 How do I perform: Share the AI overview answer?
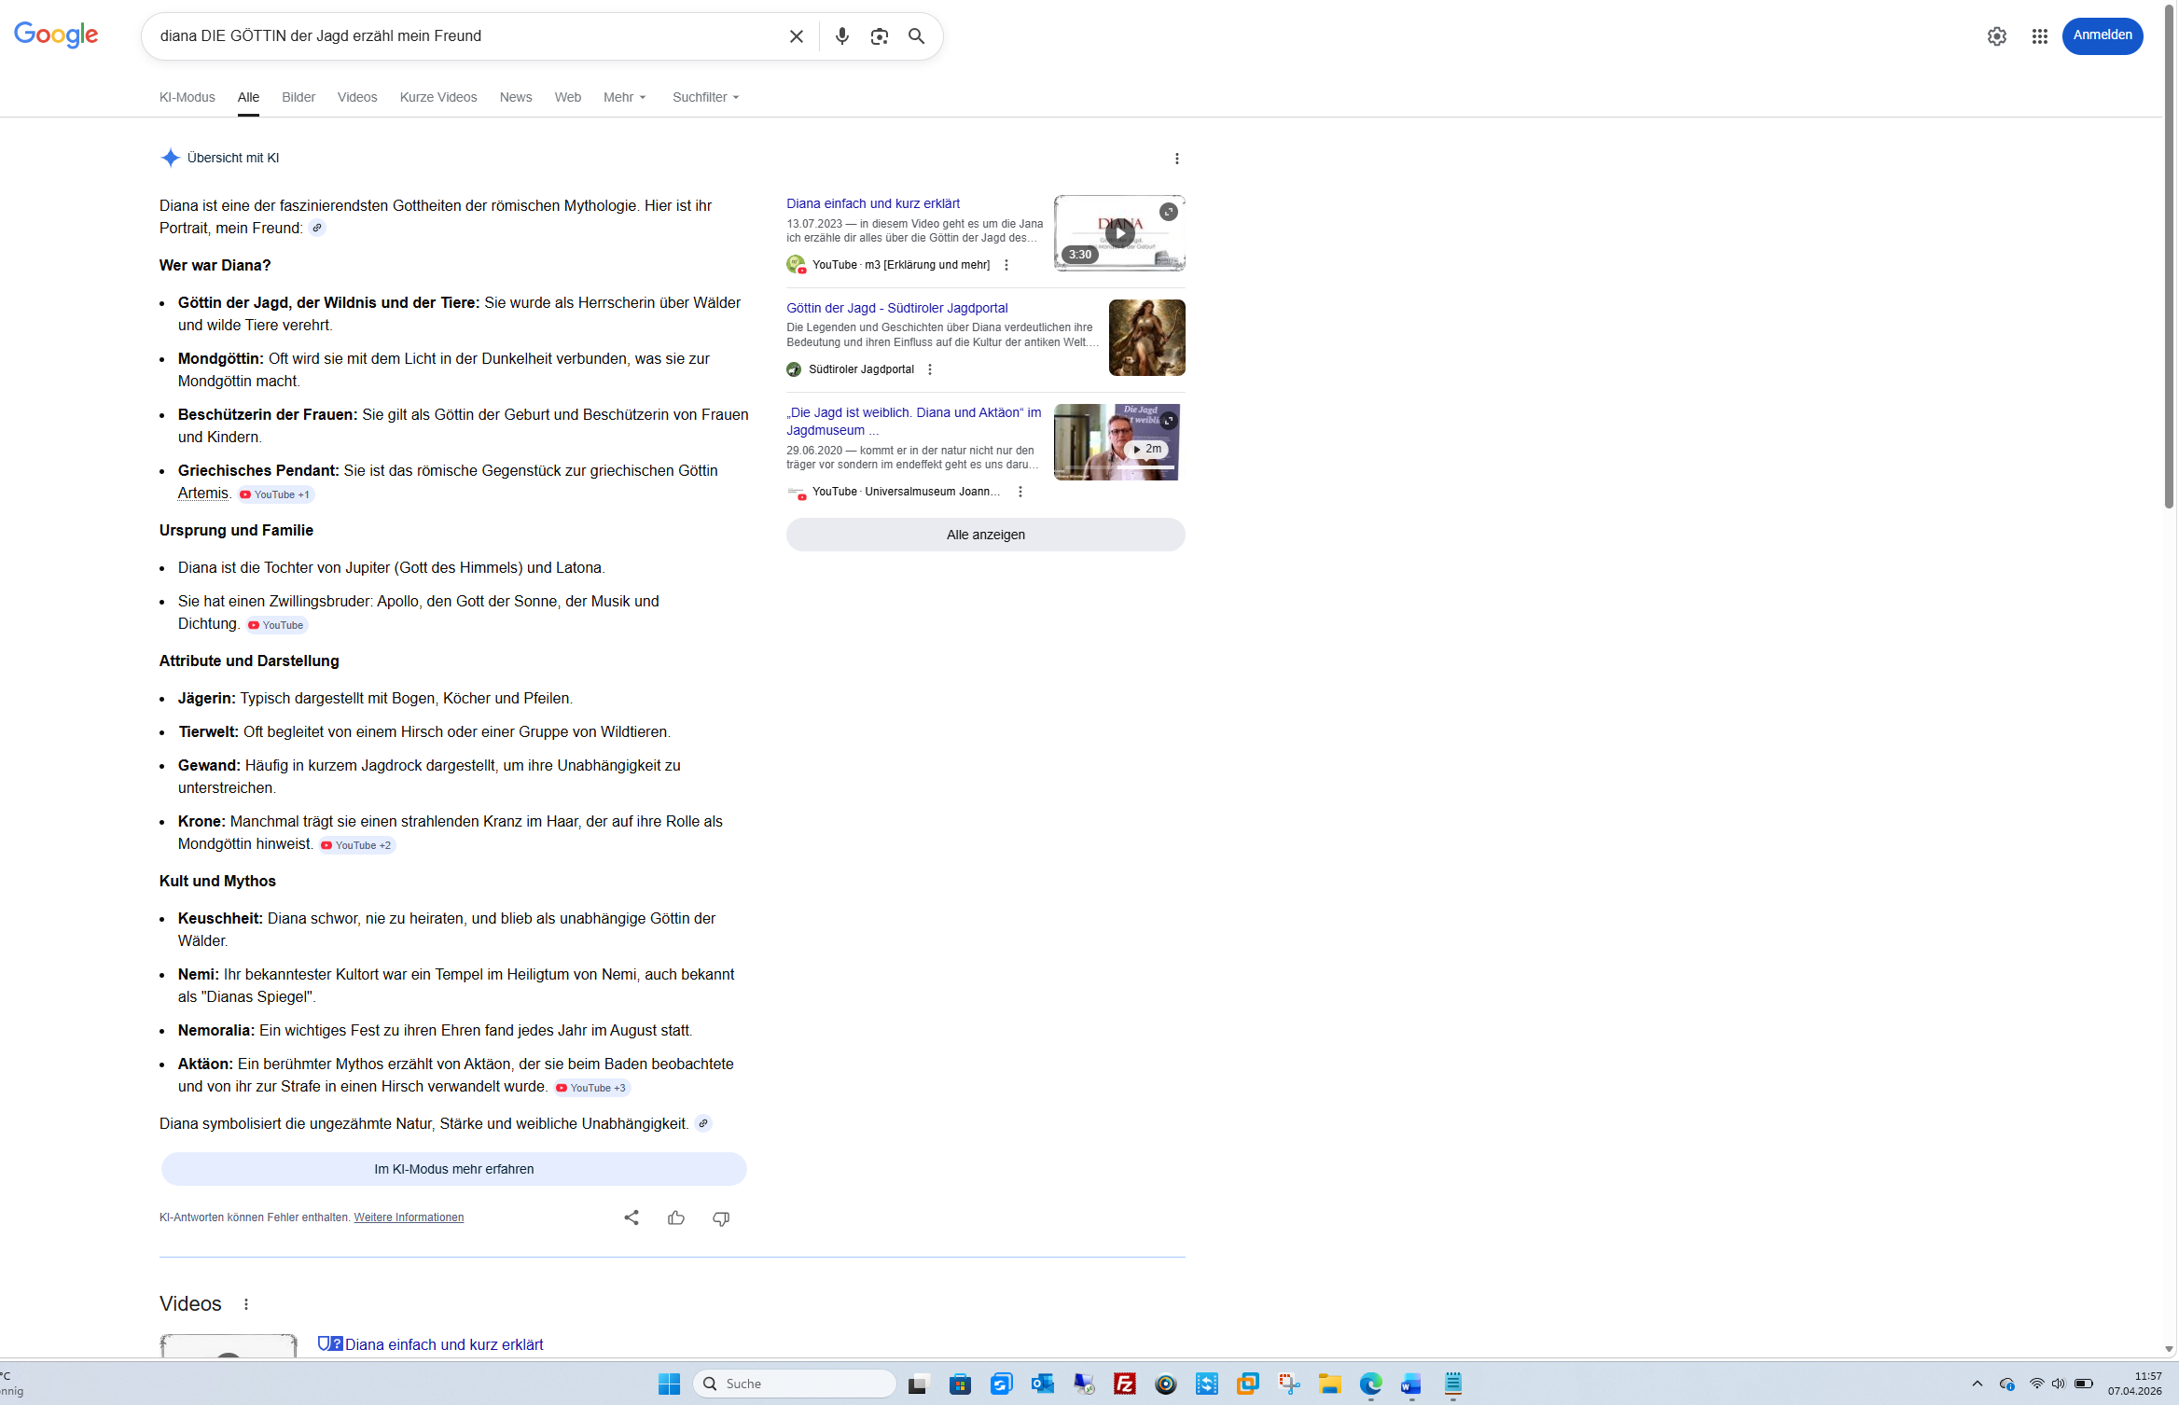pos(631,1217)
